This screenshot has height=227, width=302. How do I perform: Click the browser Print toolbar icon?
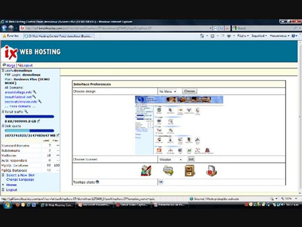click(x=229, y=36)
